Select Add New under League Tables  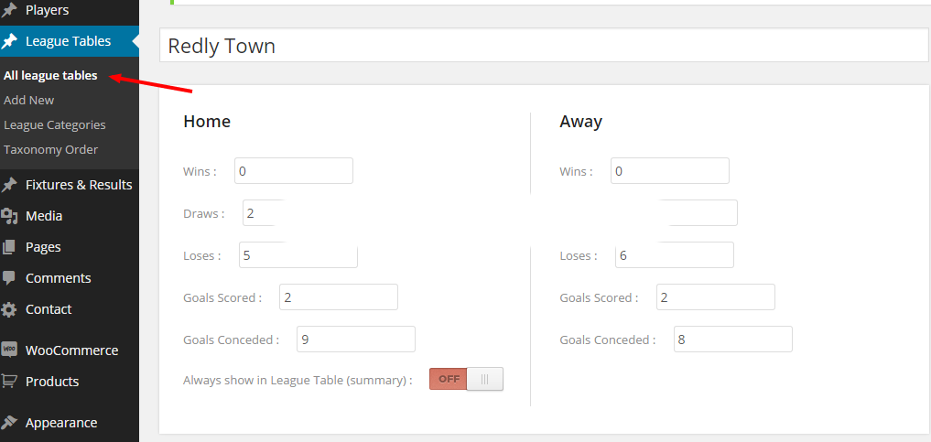pyautogui.click(x=29, y=101)
